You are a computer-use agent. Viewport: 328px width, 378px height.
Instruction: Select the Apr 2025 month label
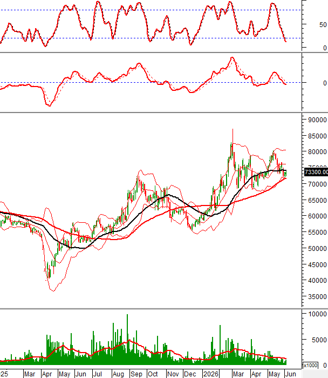47,374
